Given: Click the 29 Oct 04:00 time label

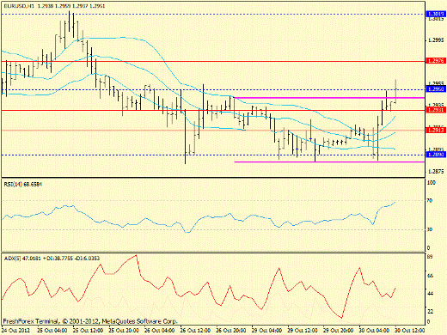Looking at the screenshot, I should pyautogui.click(x=267, y=331).
